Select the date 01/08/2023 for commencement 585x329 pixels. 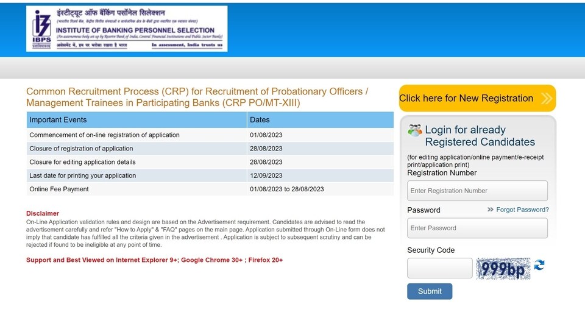pyautogui.click(x=266, y=135)
